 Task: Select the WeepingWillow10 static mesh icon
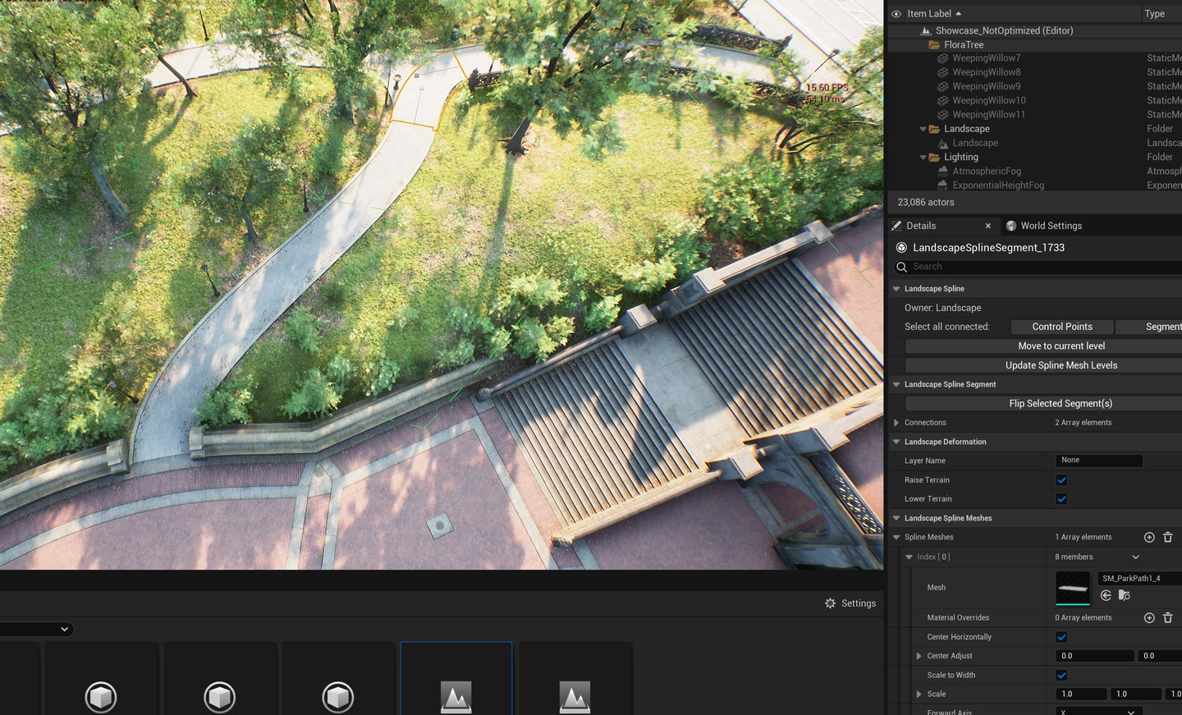(x=943, y=100)
